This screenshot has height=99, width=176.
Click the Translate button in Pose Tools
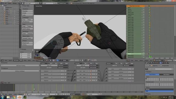tap(28, 11)
